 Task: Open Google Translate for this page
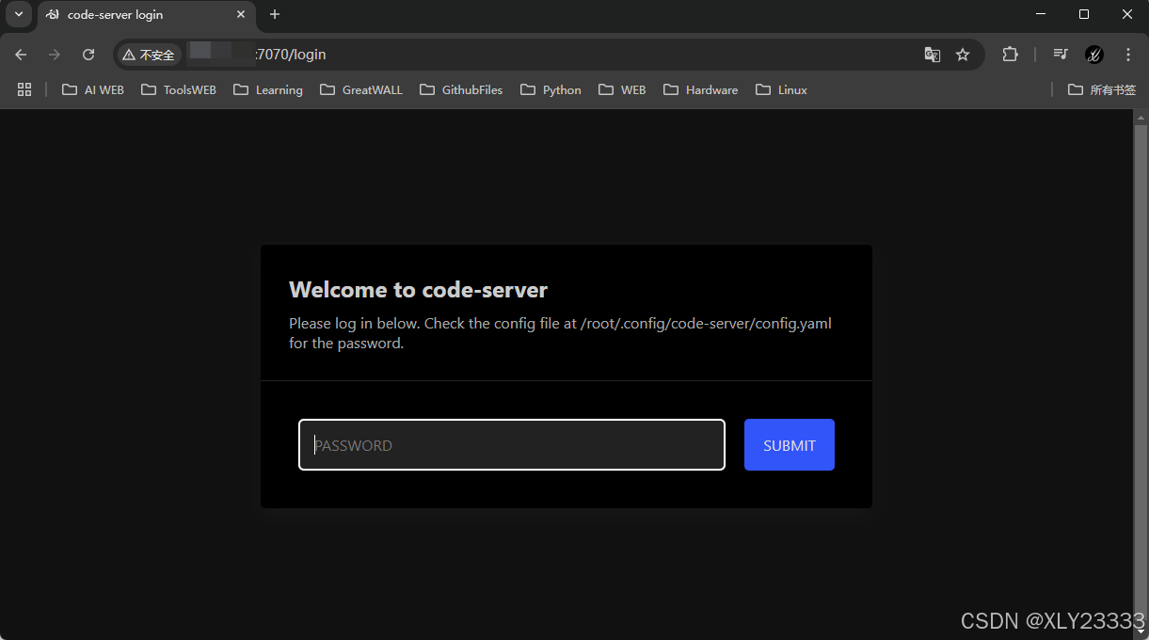point(932,55)
